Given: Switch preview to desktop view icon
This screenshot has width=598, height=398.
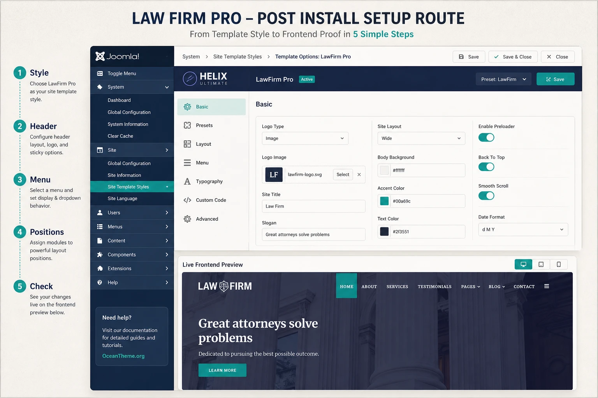Looking at the screenshot, I should 523,264.
